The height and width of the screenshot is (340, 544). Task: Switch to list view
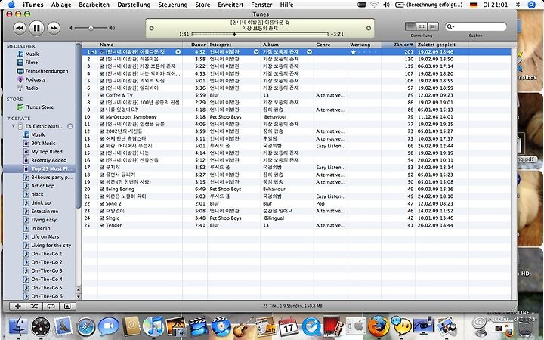pyautogui.click(x=410, y=26)
